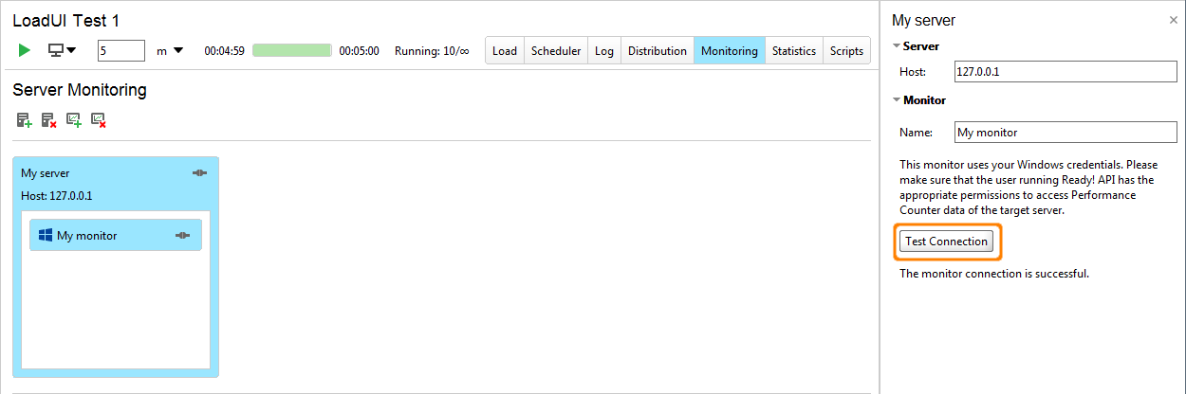Screen dimensions: 1186x394
Task: Click the connection plug icon on My server
Action: click(x=199, y=172)
